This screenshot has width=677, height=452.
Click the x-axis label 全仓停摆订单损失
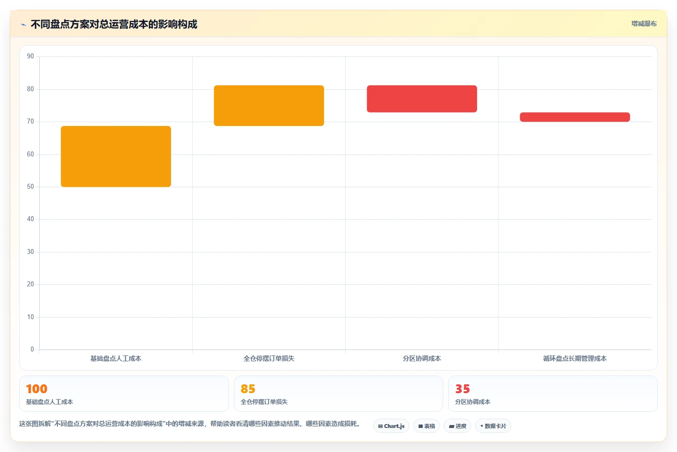click(x=269, y=358)
